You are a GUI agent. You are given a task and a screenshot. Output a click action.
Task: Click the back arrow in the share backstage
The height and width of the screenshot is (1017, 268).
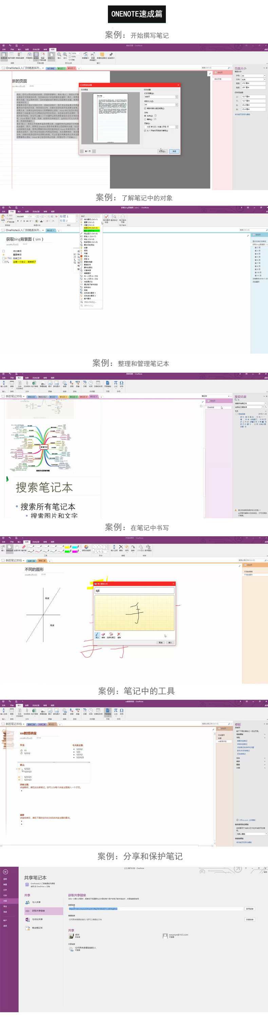(5, 872)
